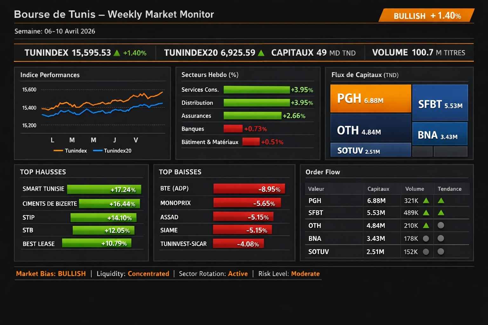Click the Tunindex legend entry under the chart

pyautogui.click(x=70, y=151)
